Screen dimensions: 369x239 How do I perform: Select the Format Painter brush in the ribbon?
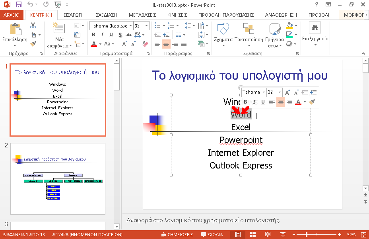(x=33, y=44)
